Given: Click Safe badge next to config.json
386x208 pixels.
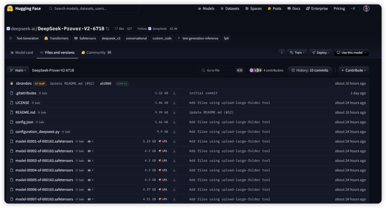Looking at the screenshot, I should 40,122.
